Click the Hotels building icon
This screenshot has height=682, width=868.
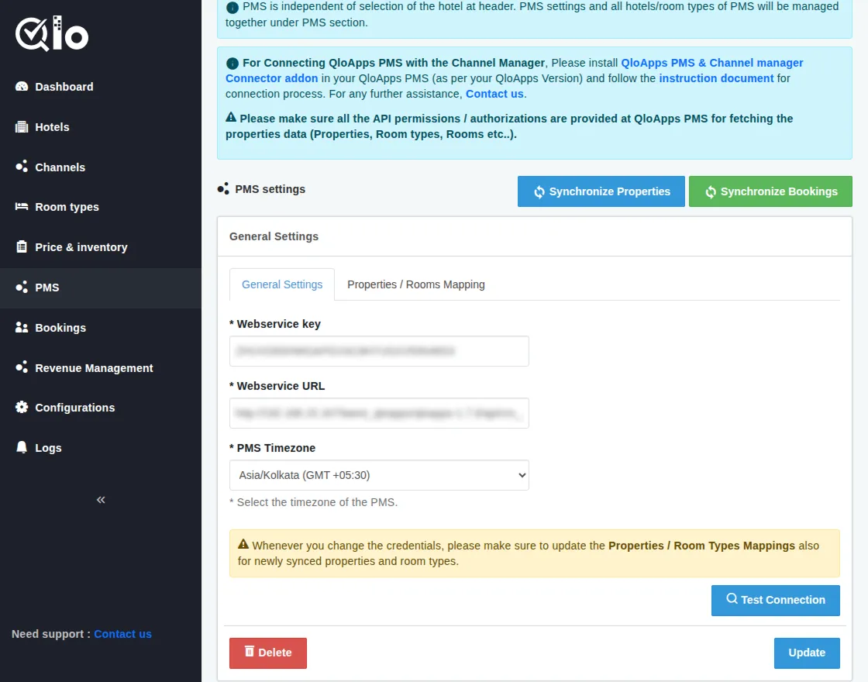(x=22, y=127)
